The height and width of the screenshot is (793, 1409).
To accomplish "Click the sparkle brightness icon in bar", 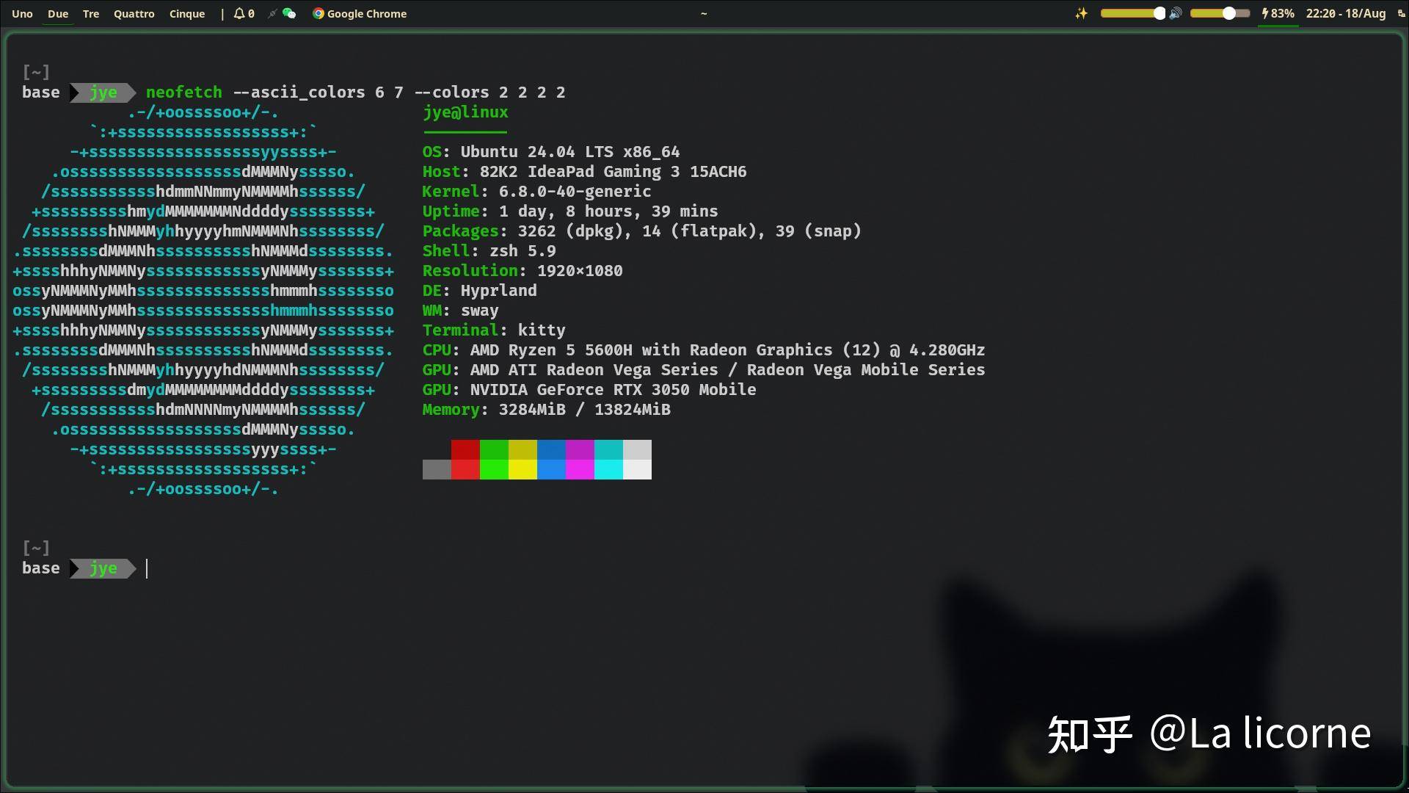I will point(1081,13).
